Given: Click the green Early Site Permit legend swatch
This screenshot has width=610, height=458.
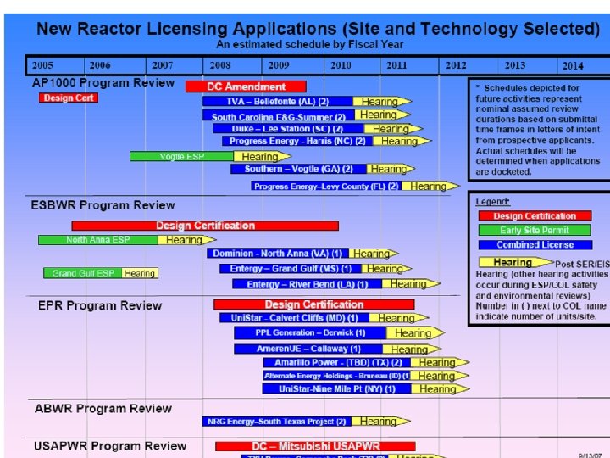Looking at the screenshot, I should click(x=535, y=230).
